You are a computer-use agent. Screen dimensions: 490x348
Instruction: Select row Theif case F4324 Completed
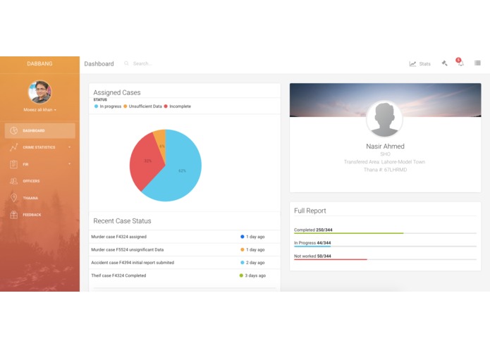(185, 275)
